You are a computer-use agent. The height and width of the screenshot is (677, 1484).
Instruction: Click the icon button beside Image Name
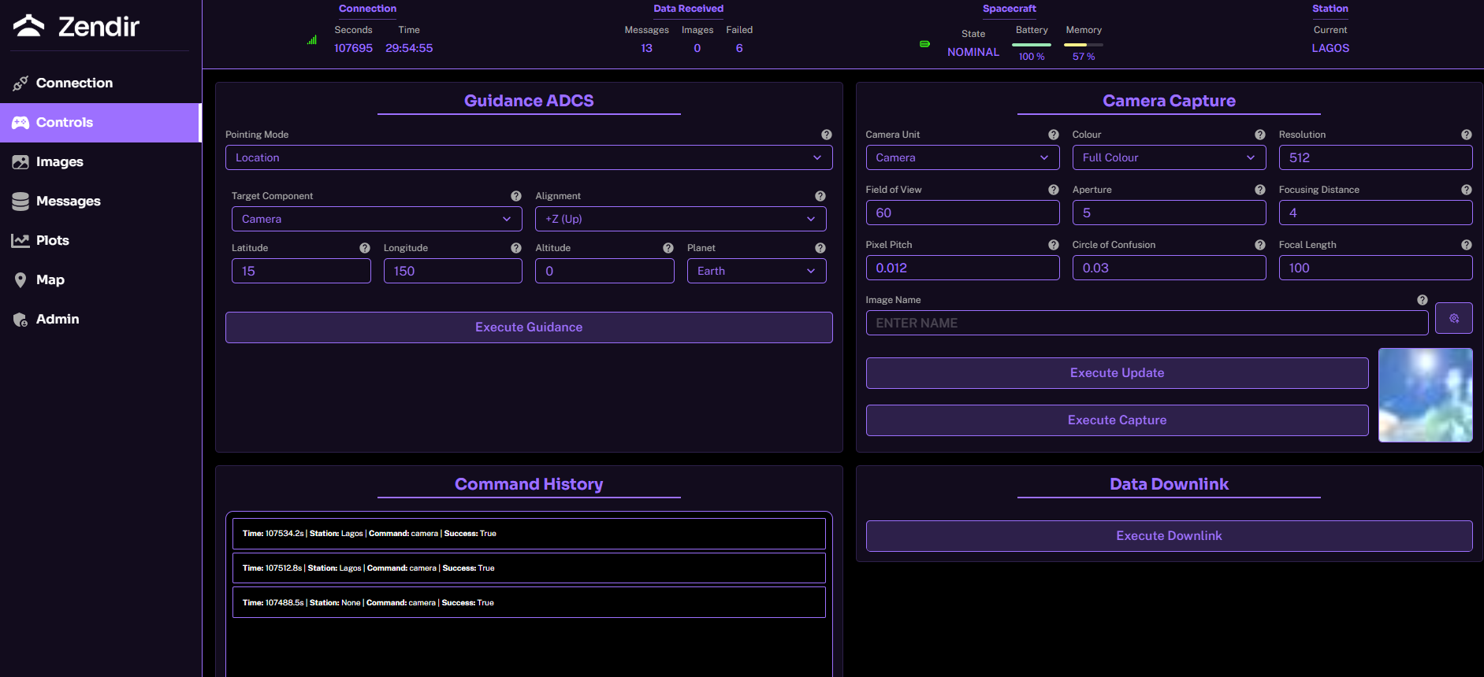coord(1453,319)
